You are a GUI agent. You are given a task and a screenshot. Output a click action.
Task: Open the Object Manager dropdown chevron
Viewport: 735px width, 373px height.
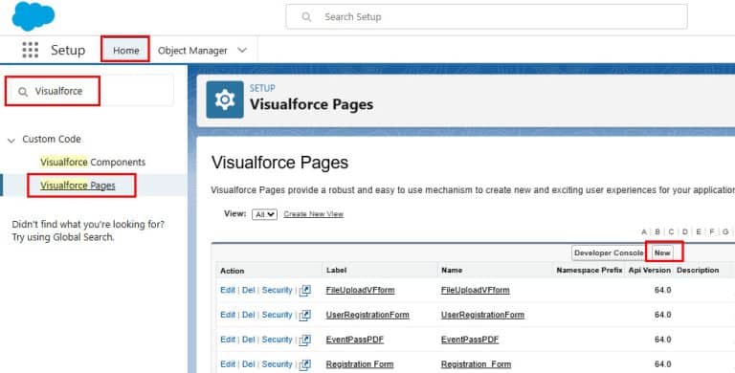[x=242, y=50]
